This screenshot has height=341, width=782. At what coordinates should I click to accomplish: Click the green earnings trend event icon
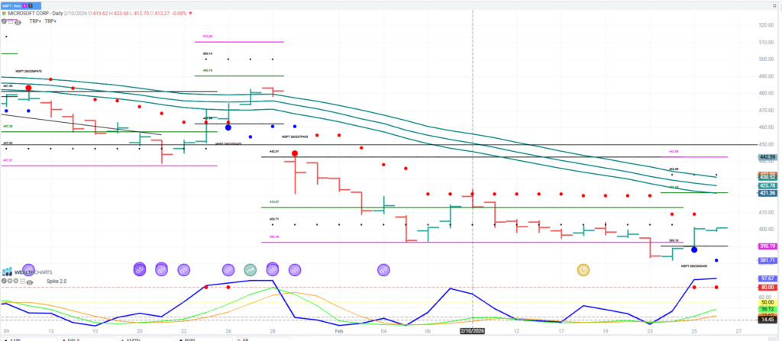click(x=250, y=269)
